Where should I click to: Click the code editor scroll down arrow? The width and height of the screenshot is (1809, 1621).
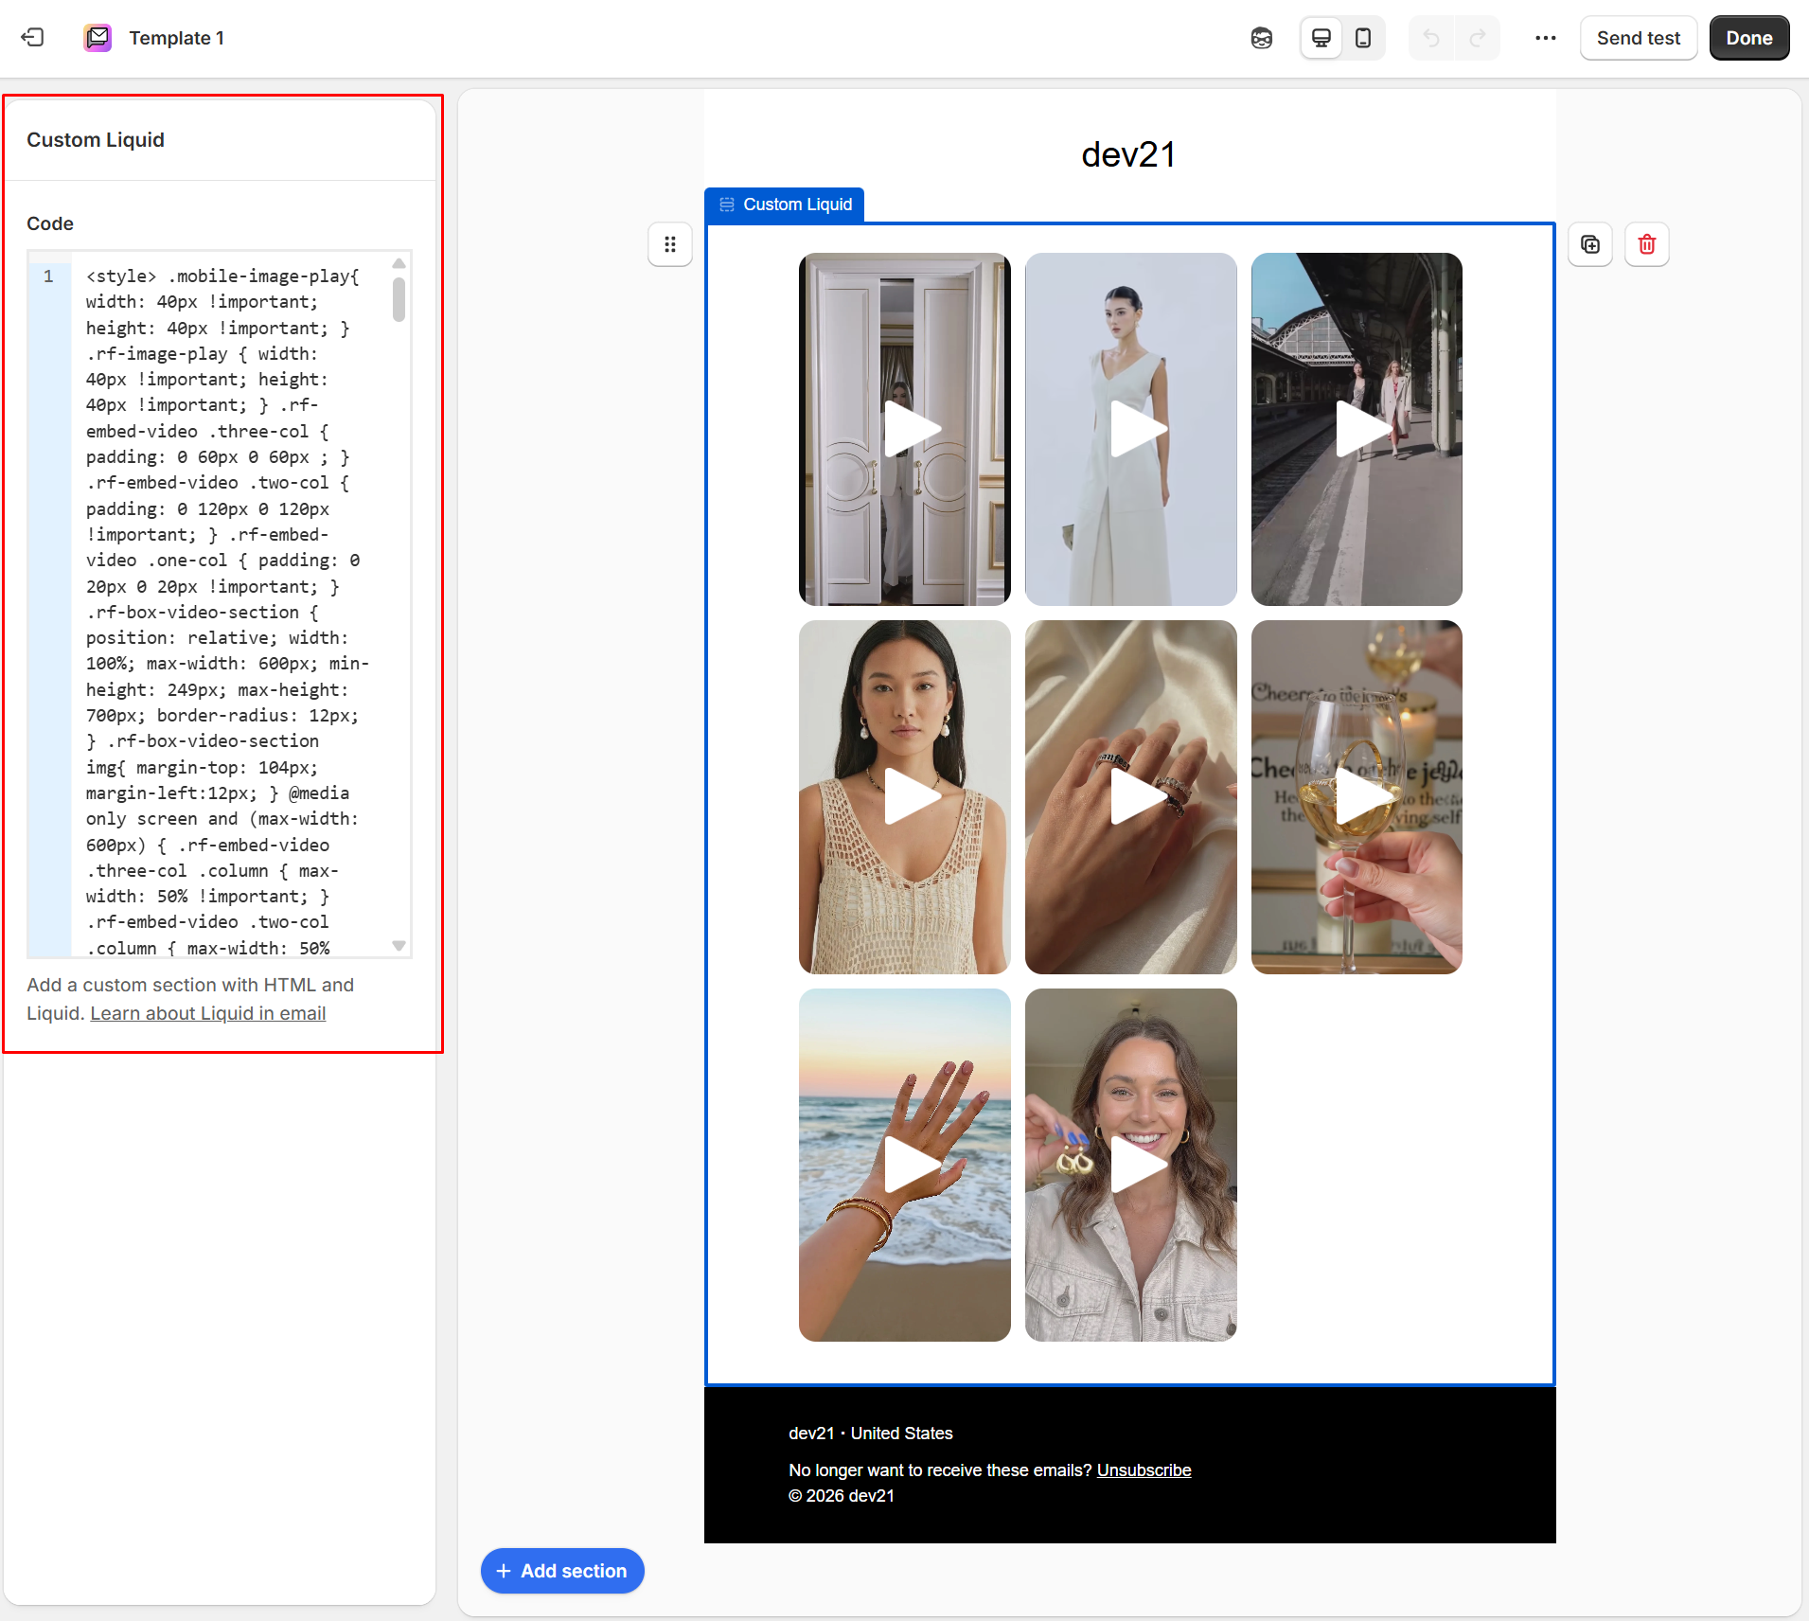click(399, 946)
